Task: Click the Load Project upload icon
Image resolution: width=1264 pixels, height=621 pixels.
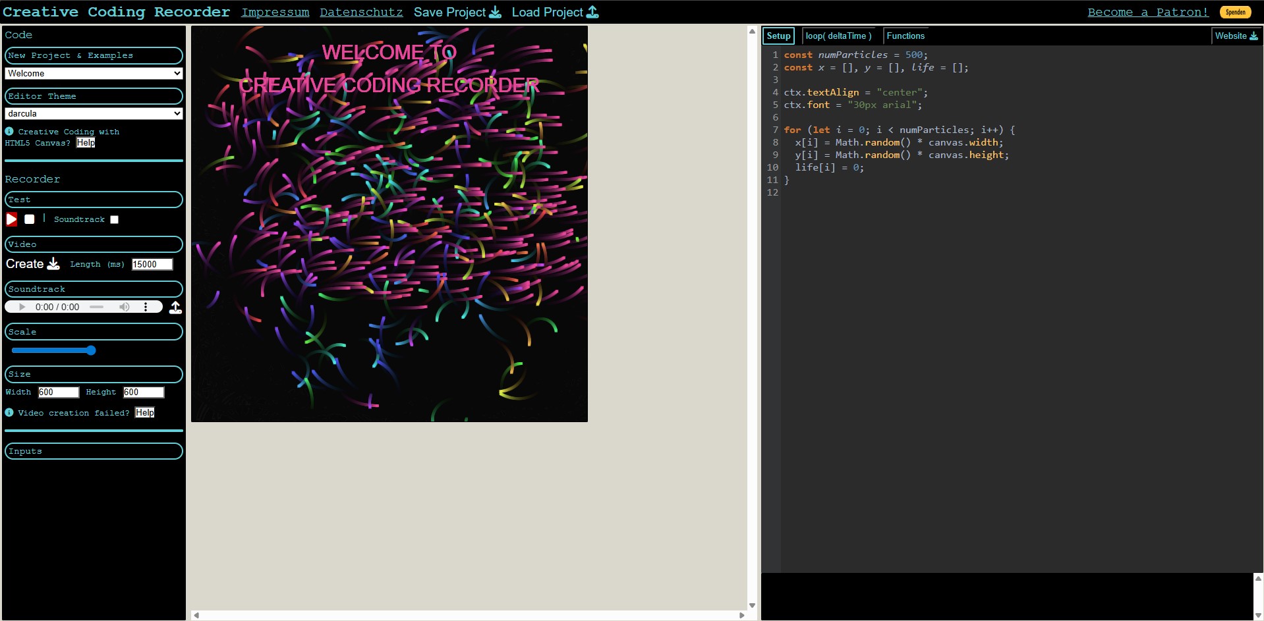Action: coord(592,12)
